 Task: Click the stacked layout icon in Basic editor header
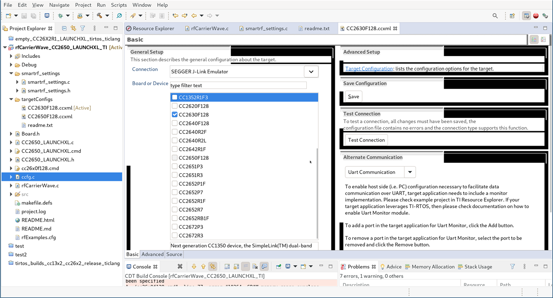click(543, 39)
